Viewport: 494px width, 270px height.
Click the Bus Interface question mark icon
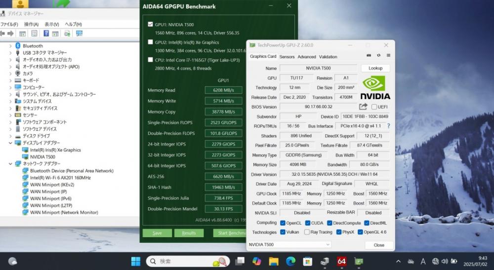click(x=388, y=126)
